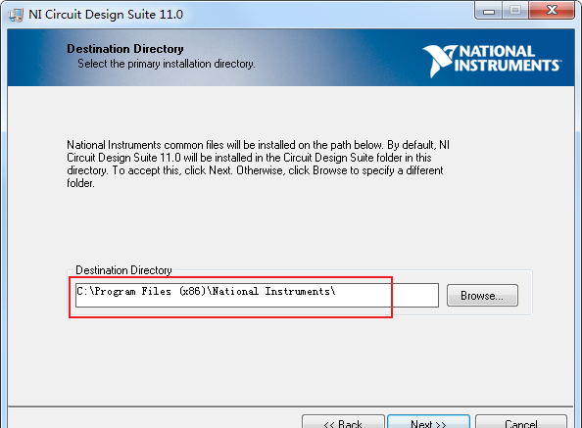
Task: Click the NATIONAL INSTRUMENTS logo text
Action: (507, 58)
